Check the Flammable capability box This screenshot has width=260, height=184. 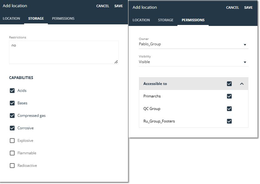coord(12,153)
